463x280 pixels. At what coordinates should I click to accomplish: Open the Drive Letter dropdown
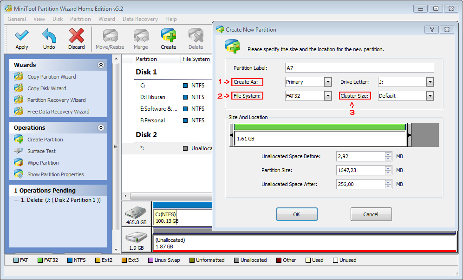point(430,82)
